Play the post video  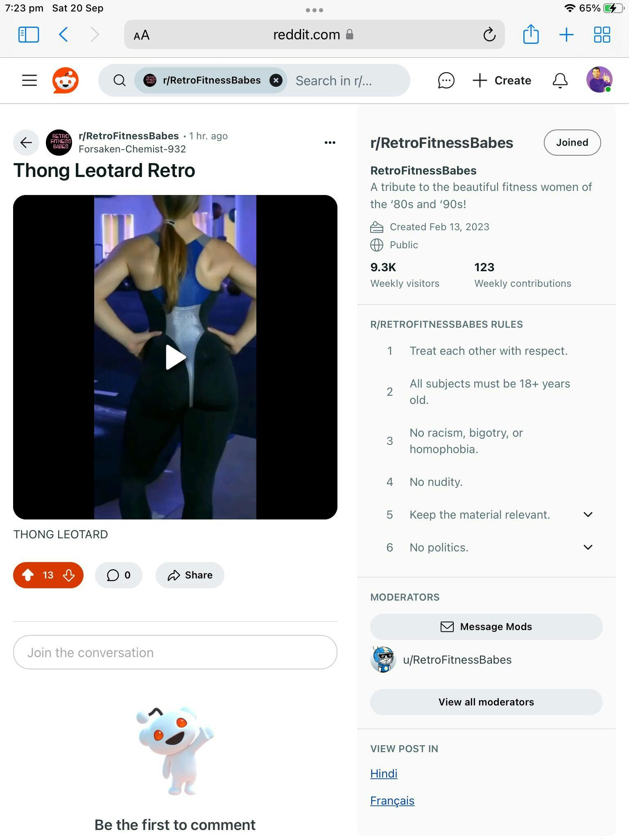[x=176, y=357]
